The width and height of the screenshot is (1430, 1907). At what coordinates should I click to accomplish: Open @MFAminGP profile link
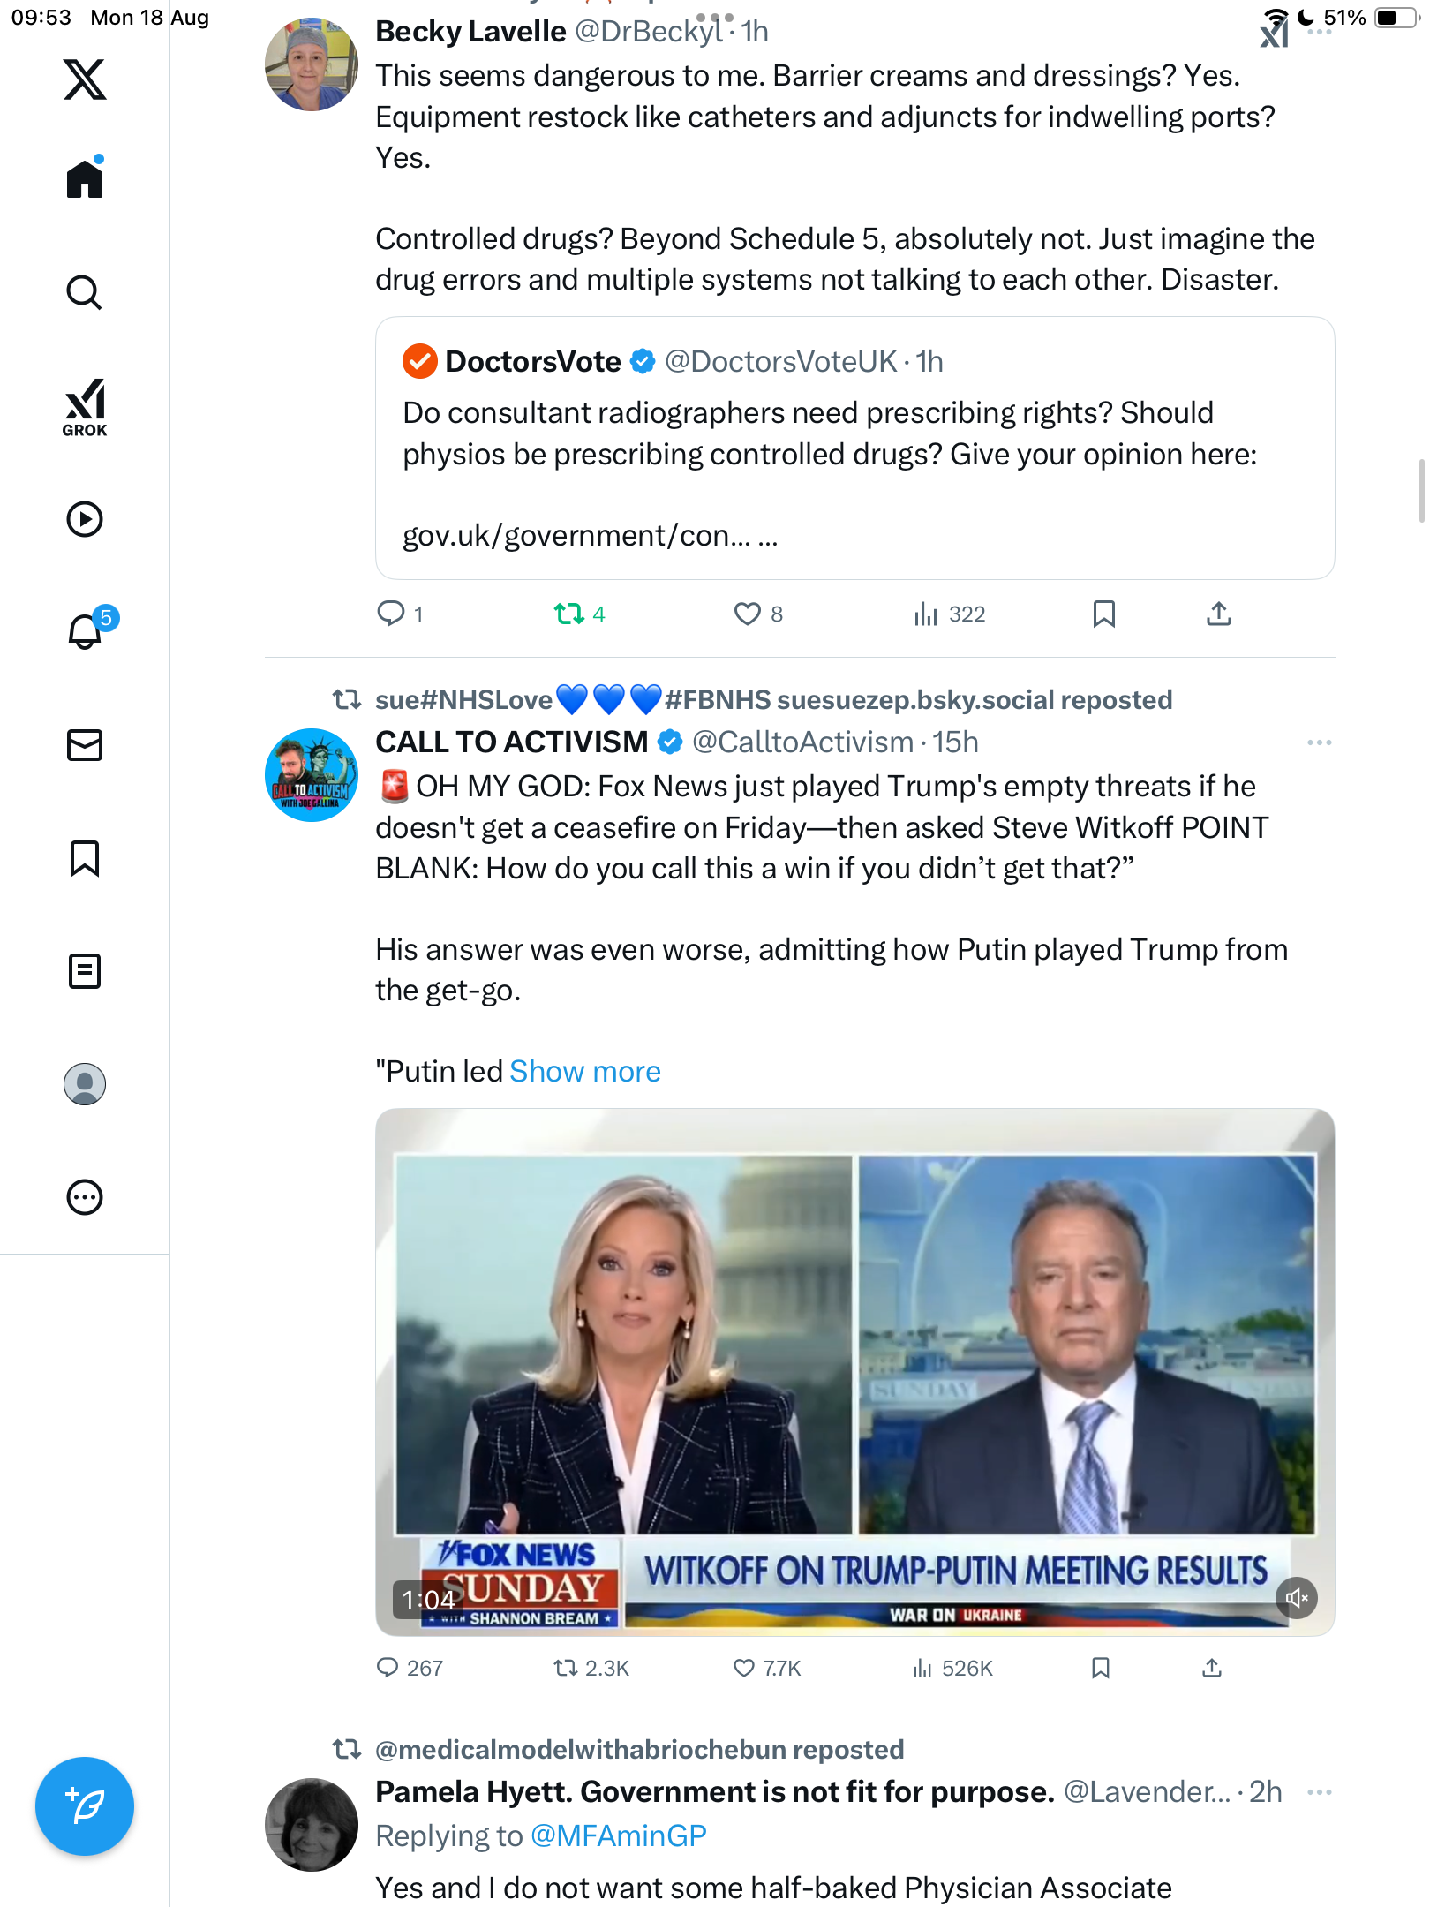pos(619,1835)
